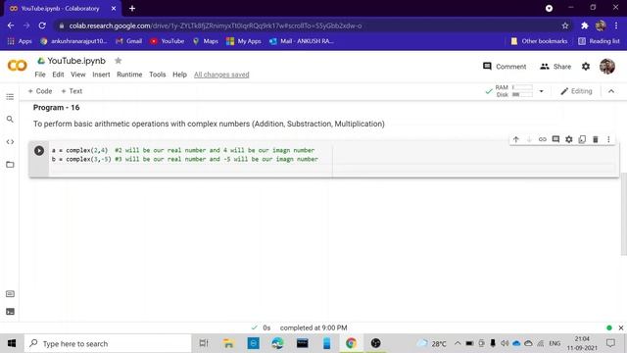
Task: Open Apps bookmark shortcut
Action: (20, 41)
